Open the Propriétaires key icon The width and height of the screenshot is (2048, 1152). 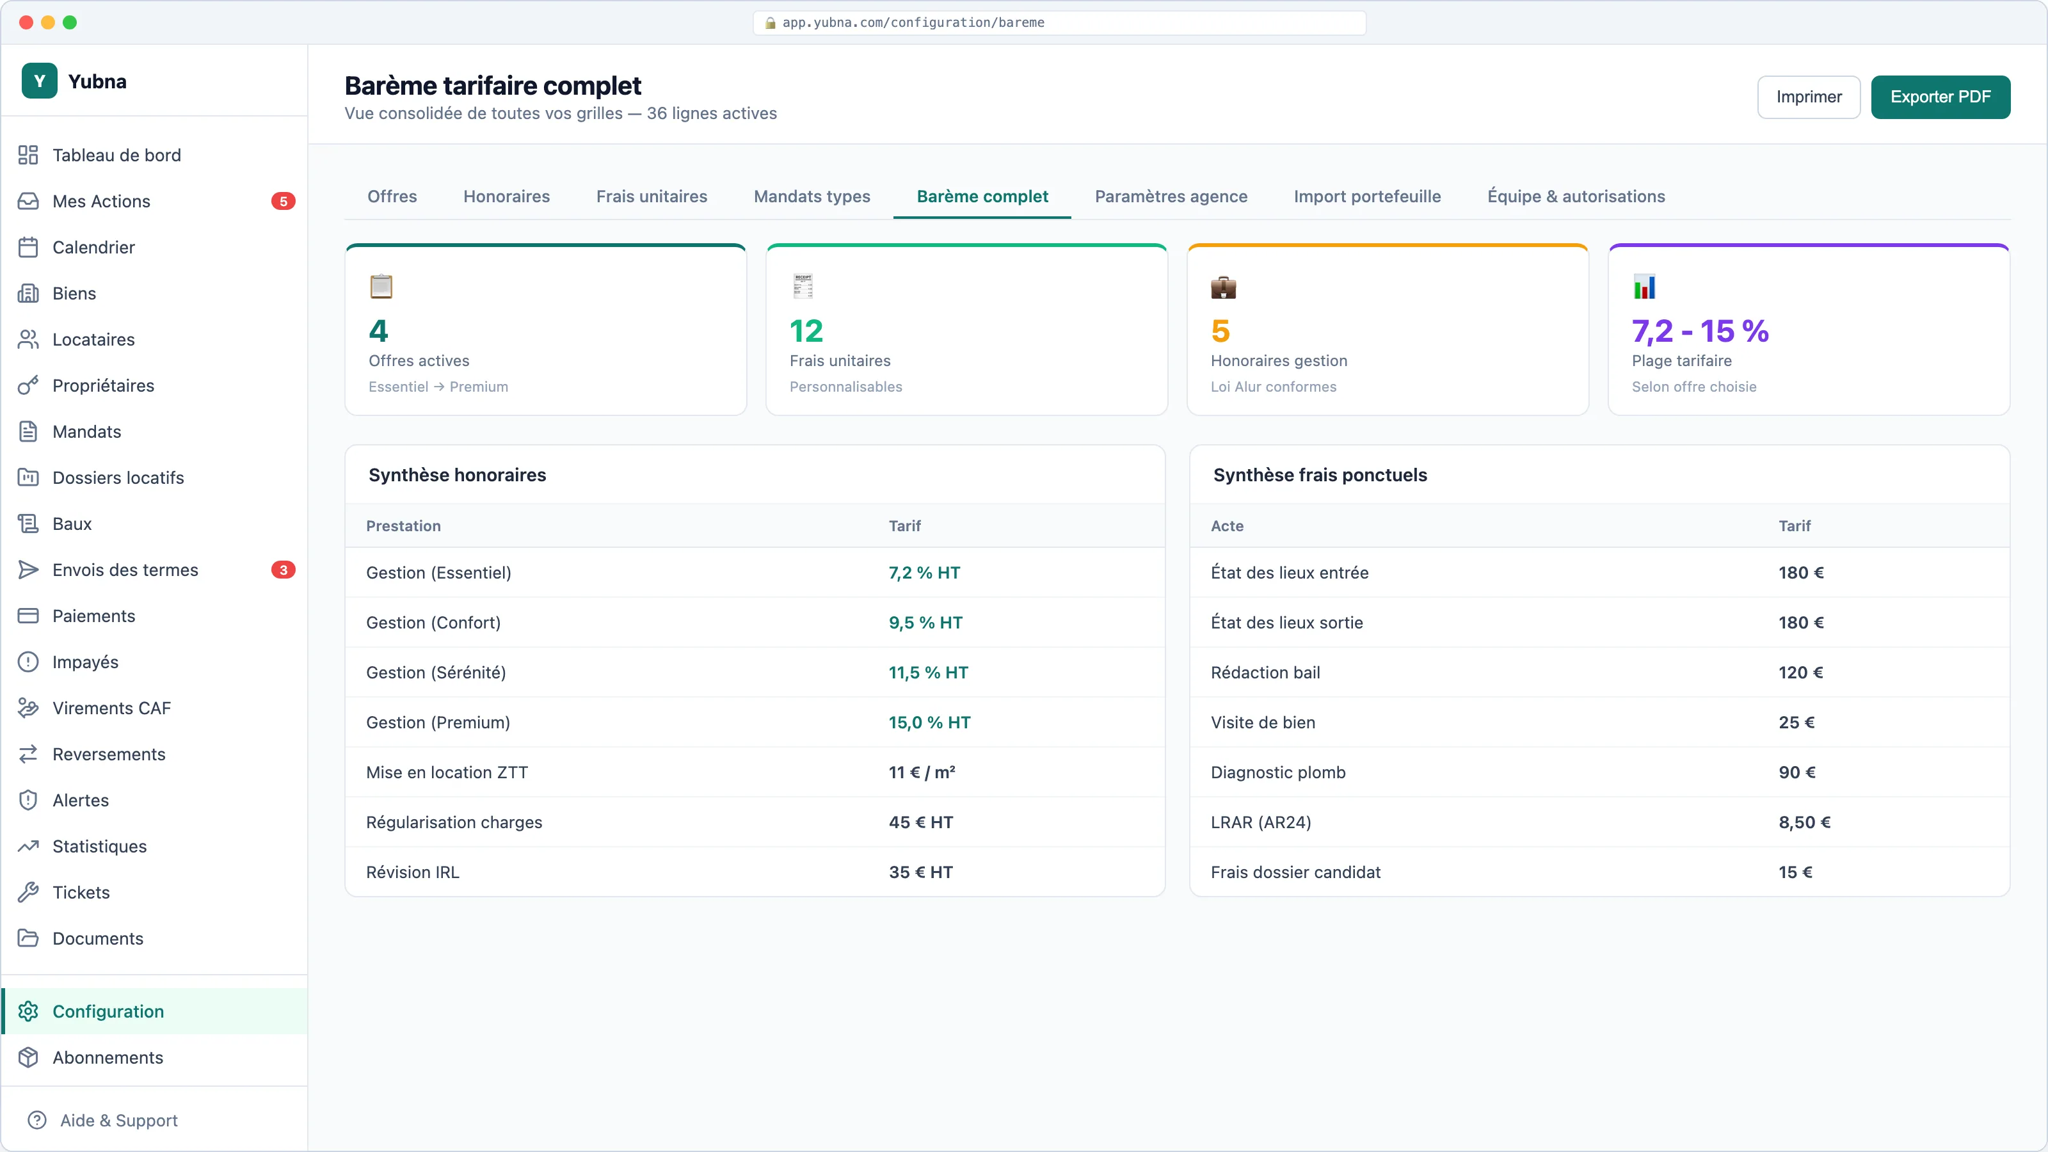click(29, 385)
